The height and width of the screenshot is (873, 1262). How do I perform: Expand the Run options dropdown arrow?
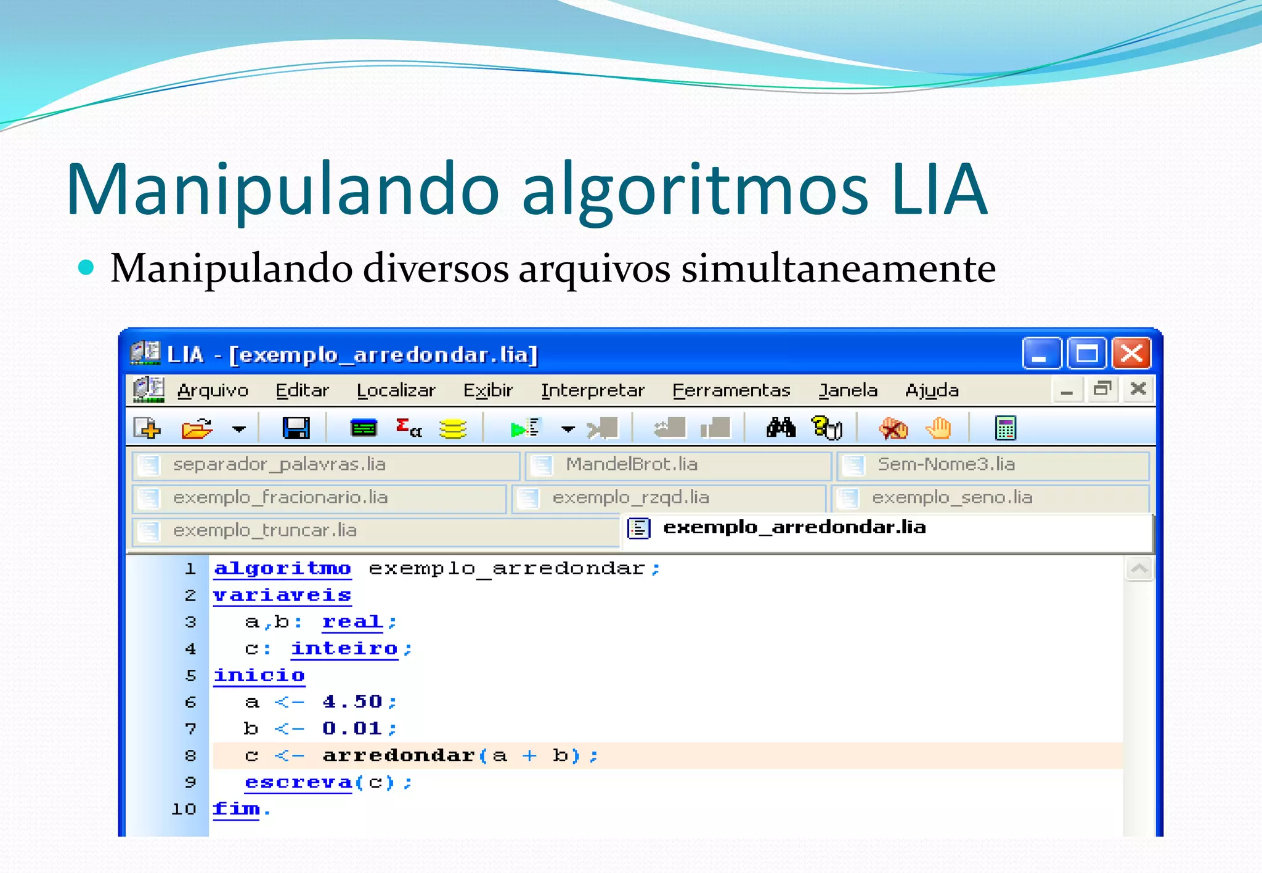[568, 428]
